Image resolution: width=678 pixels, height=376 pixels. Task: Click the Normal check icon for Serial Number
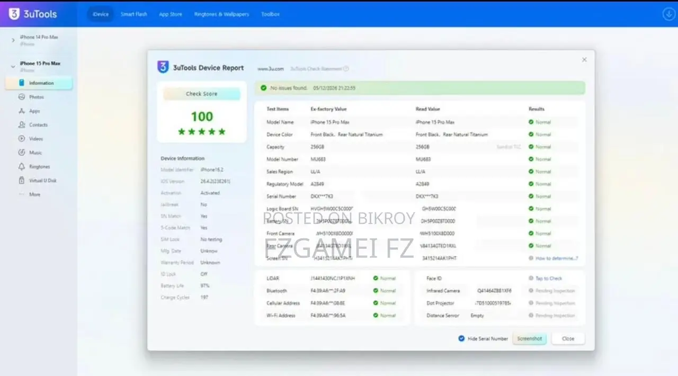(531, 196)
